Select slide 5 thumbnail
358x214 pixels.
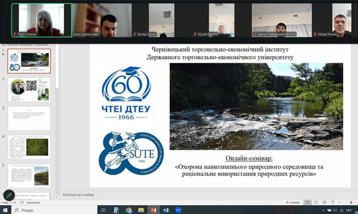tap(29, 176)
